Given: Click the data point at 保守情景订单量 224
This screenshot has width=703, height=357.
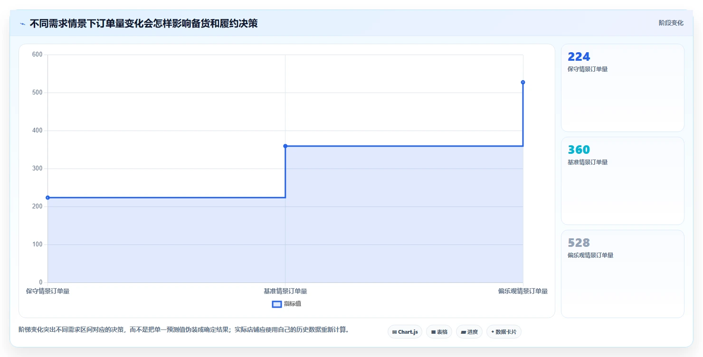Looking at the screenshot, I should [x=47, y=197].
